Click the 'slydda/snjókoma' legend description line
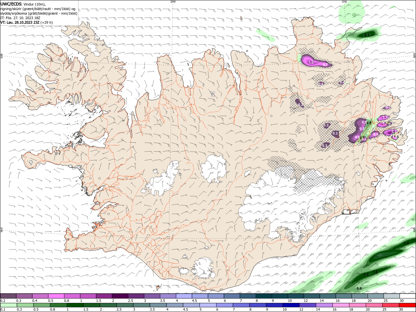This screenshot has width=416, height=312. (39, 13)
